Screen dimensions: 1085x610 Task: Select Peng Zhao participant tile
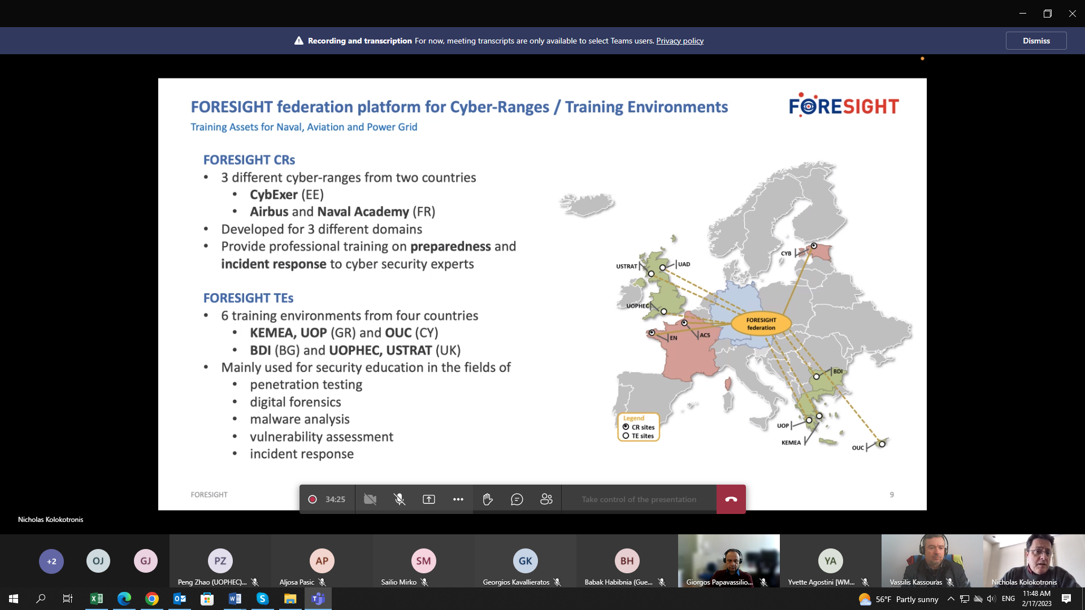(220, 561)
